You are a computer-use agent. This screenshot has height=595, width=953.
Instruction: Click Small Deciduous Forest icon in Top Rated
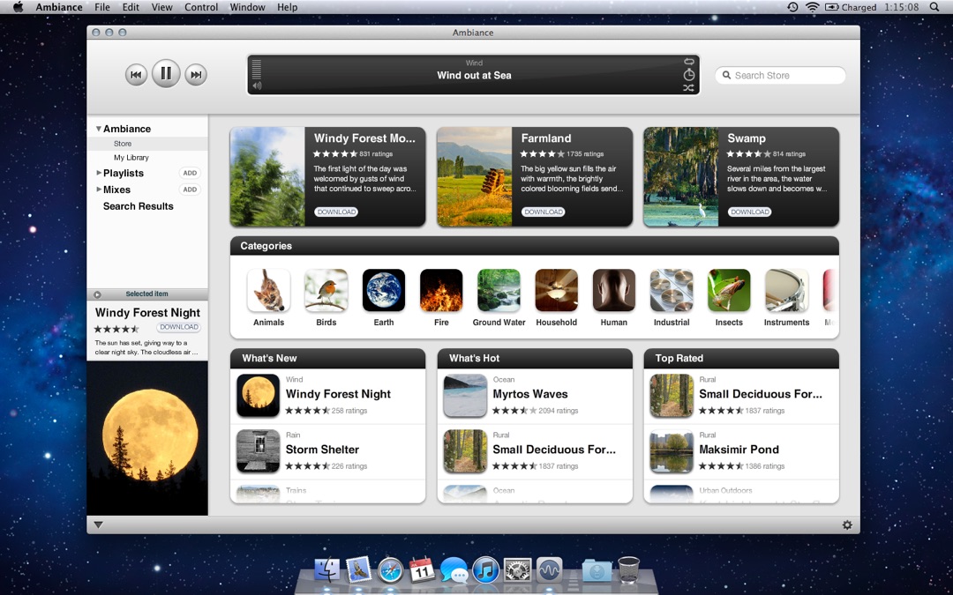pos(672,395)
